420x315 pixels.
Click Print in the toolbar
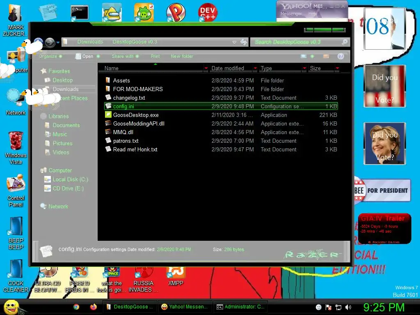155,56
